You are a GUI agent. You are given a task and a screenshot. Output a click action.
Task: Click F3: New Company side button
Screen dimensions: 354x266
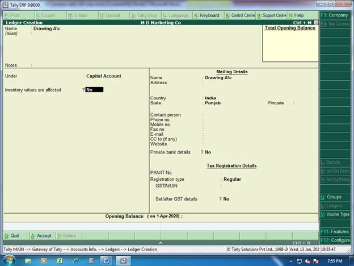pyautogui.click(x=335, y=24)
